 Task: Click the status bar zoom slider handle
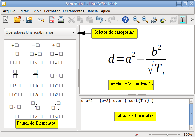168,135
